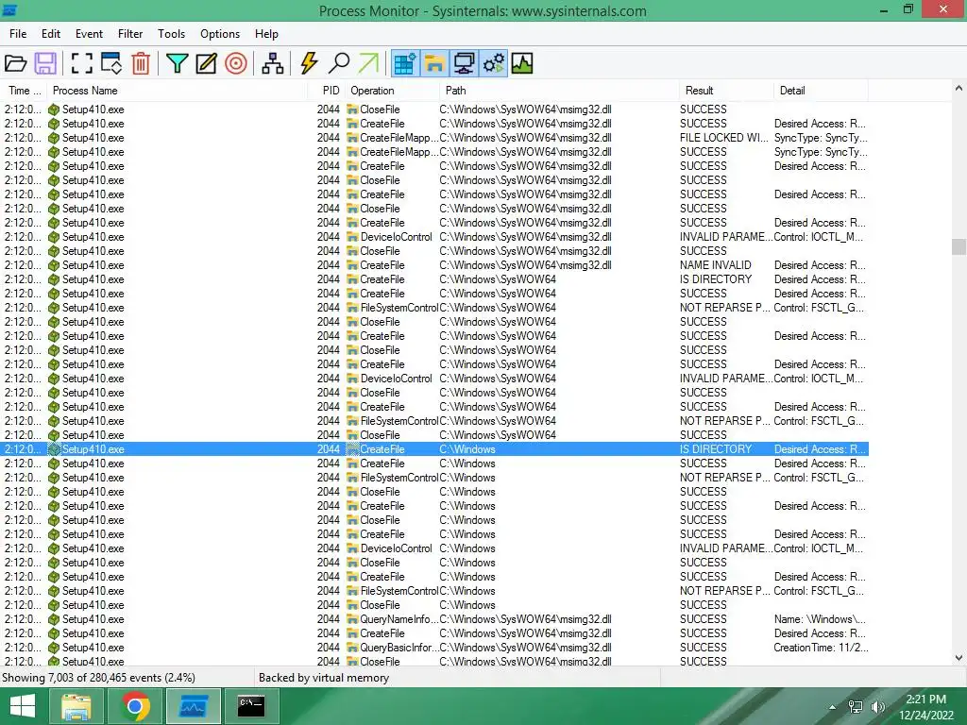This screenshot has height=725, width=967.
Task: Toggle Show Profiling Events icon
Action: (521, 63)
